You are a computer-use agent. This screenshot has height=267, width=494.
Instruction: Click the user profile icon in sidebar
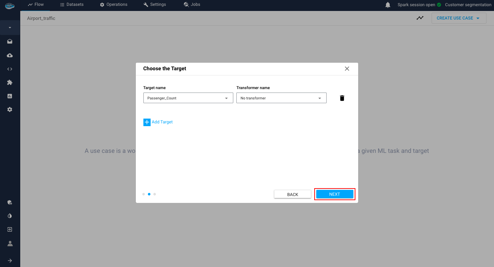pyautogui.click(x=10, y=243)
